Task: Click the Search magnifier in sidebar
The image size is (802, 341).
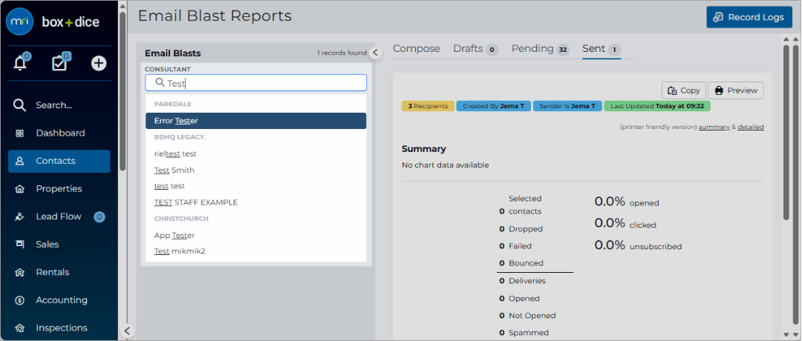Action: (x=19, y=105)
